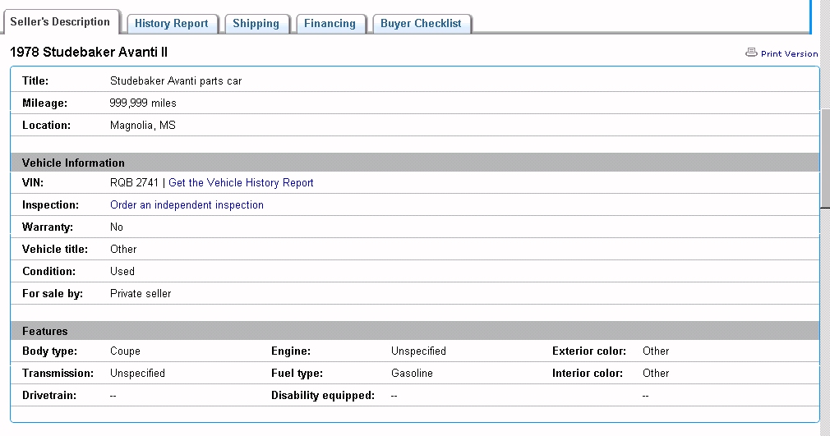The height and width of the screenshot is (436, 830).
Task: Select the Seller's Description tab
Action: point(60,22)
